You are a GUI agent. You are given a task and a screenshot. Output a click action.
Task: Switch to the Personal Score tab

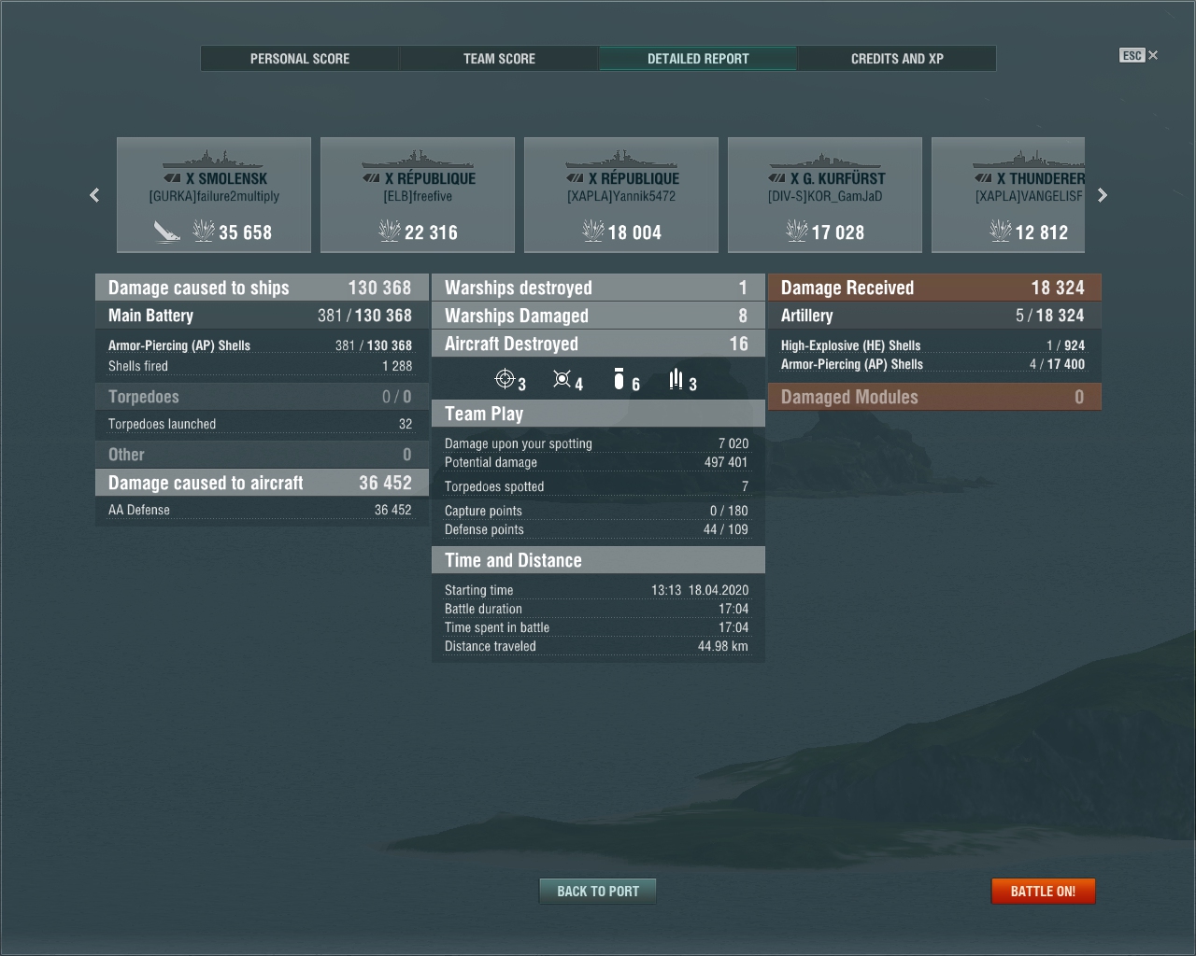point(300,59)
